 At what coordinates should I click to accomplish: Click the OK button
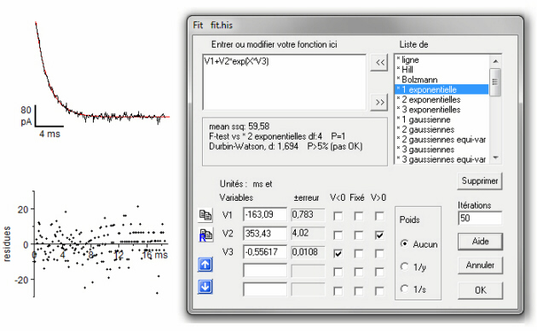(480, 290)
